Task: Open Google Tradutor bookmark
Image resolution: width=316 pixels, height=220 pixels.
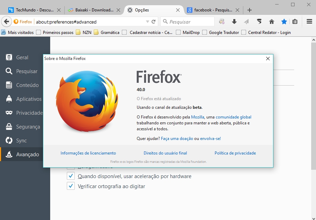Action: coord(220,33)
